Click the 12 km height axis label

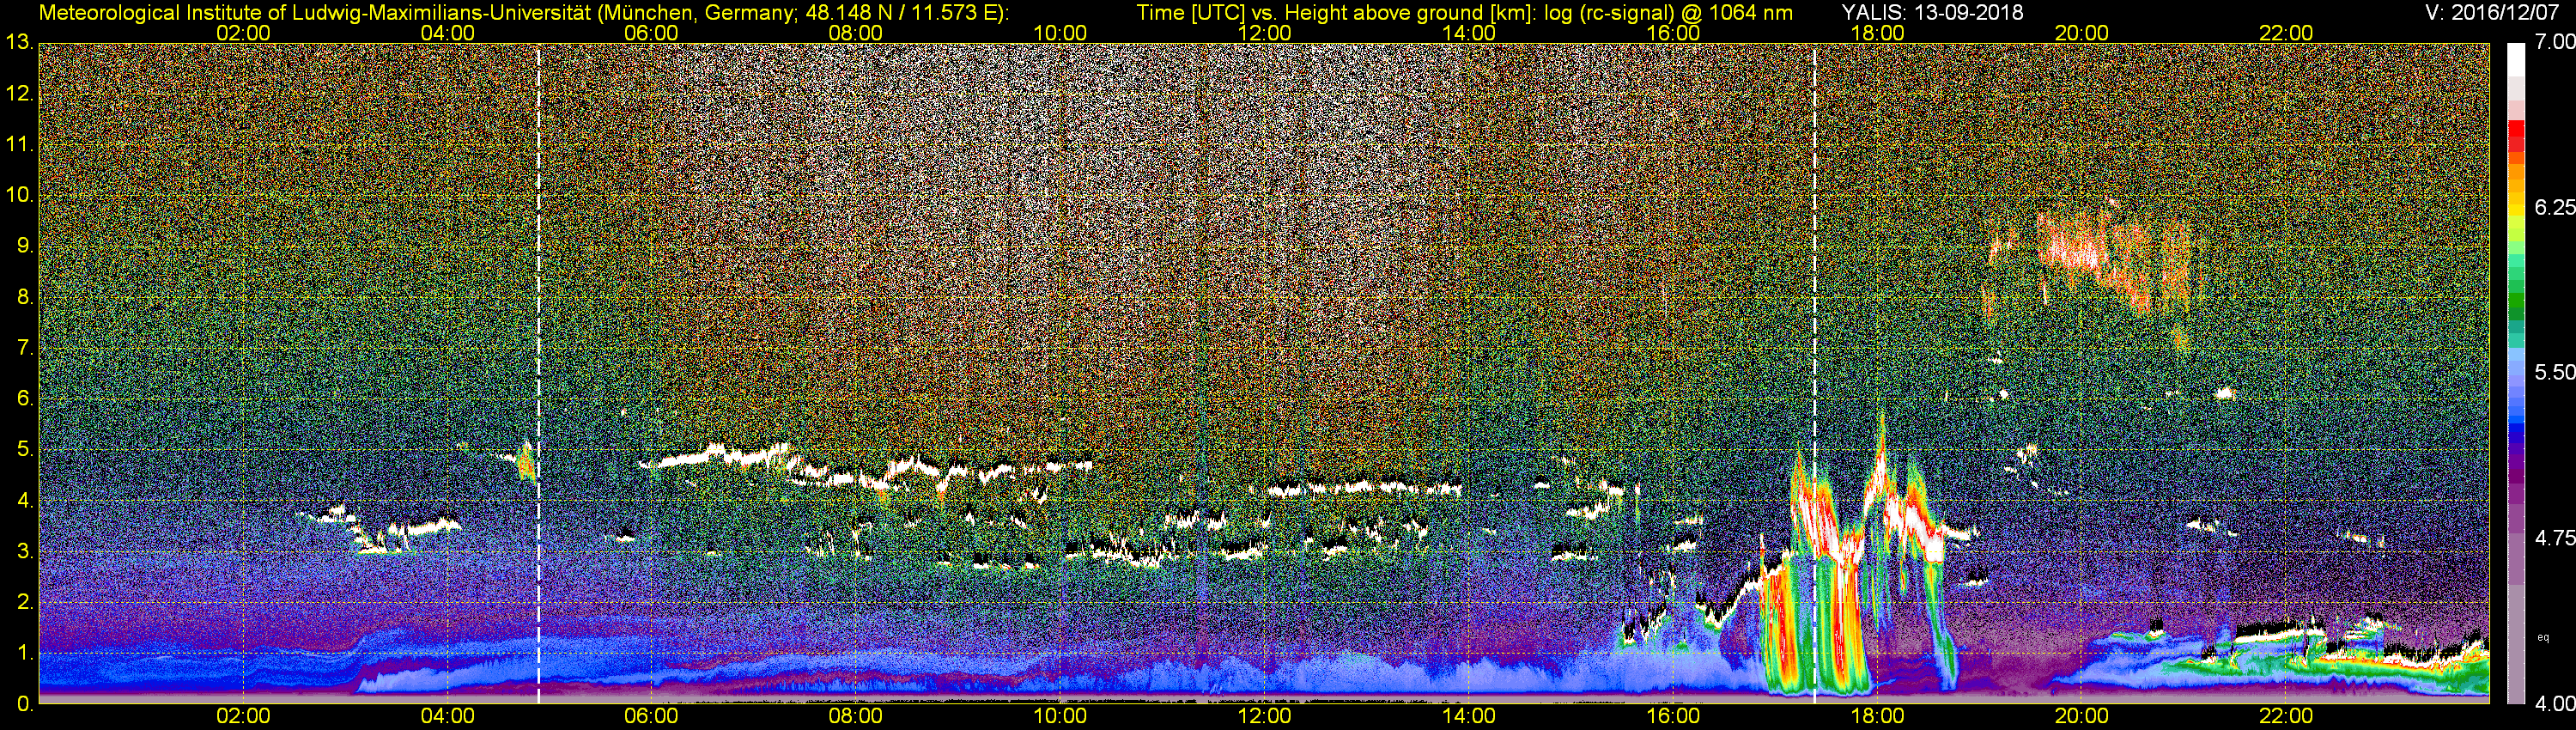(19, 94)
